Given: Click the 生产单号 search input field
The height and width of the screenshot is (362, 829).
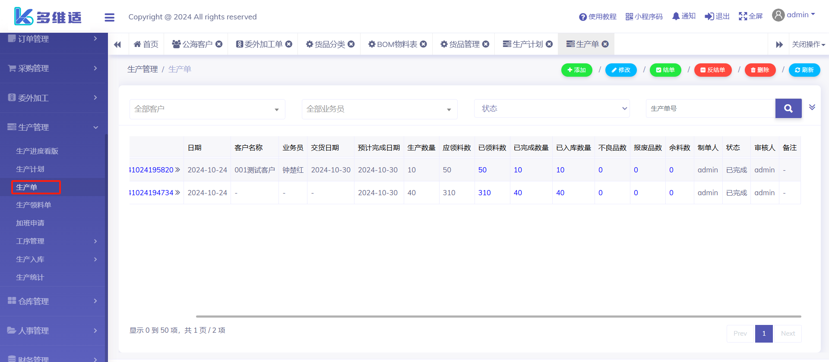Looking at the screenshot, I should click(x=710, y=109).
